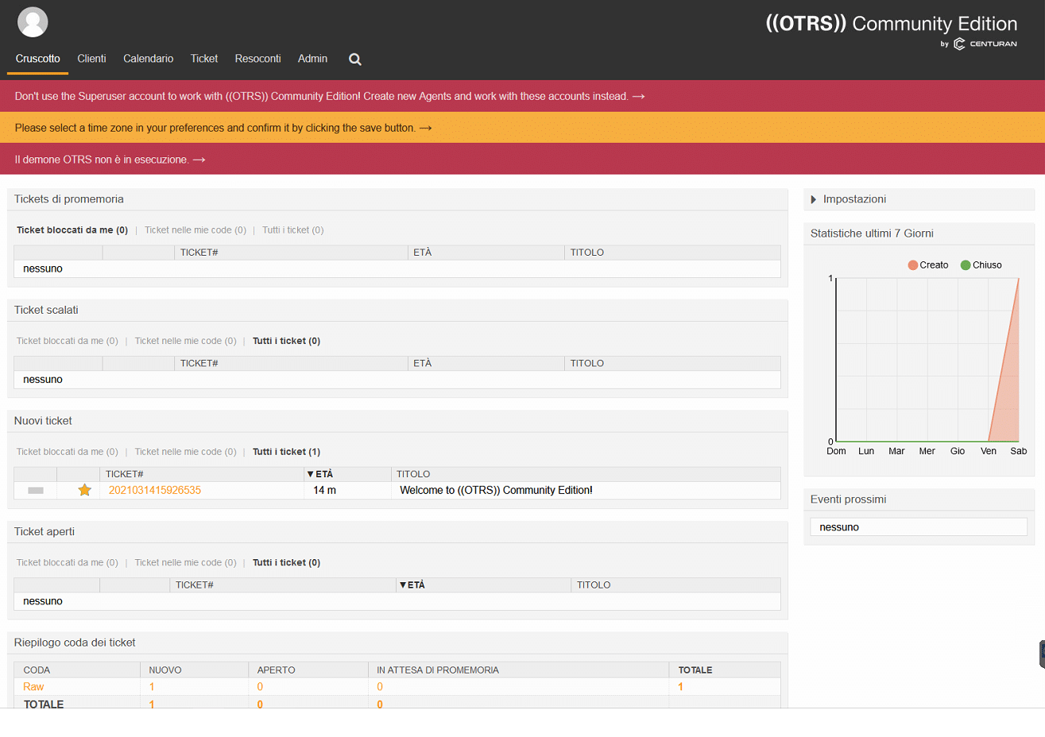Select 'Ticket nelle mie code' in Ticket aperti

coord(186,562)
